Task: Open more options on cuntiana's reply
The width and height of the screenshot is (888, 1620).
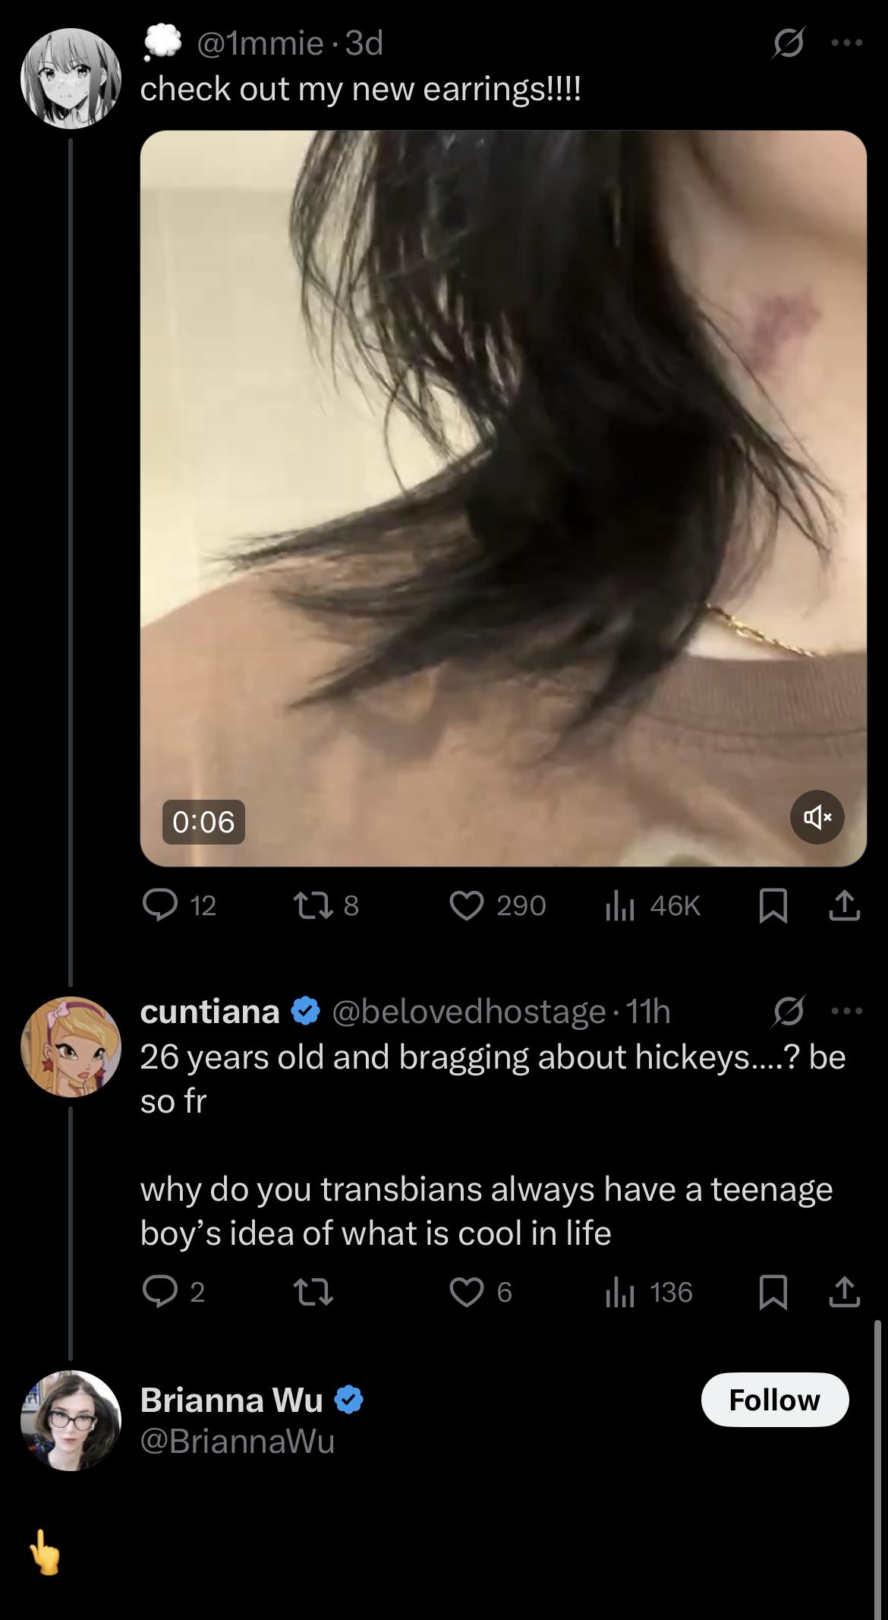Action: click(x=847, y=1011)
